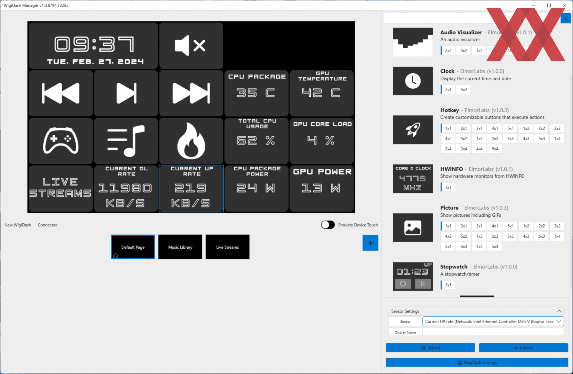Choose Hotkey 5x4 size
573x374 pixels.
pos(495,149)
